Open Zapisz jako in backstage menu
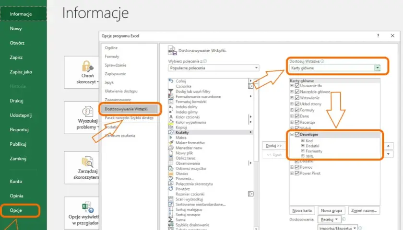Image resolution: width=403 pixels, height=230 pixels. 21,72
